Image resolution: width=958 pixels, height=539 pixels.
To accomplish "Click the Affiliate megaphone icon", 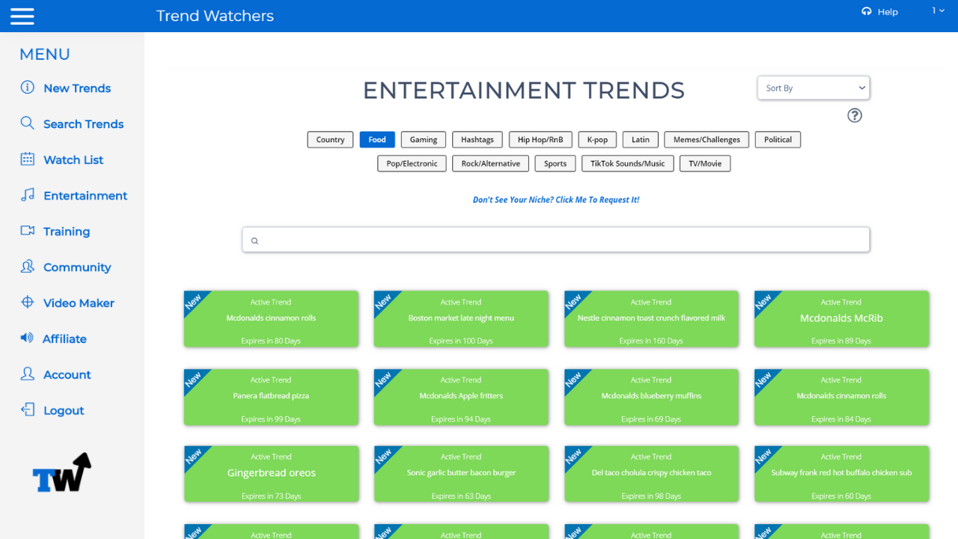I will pos(28,338).
